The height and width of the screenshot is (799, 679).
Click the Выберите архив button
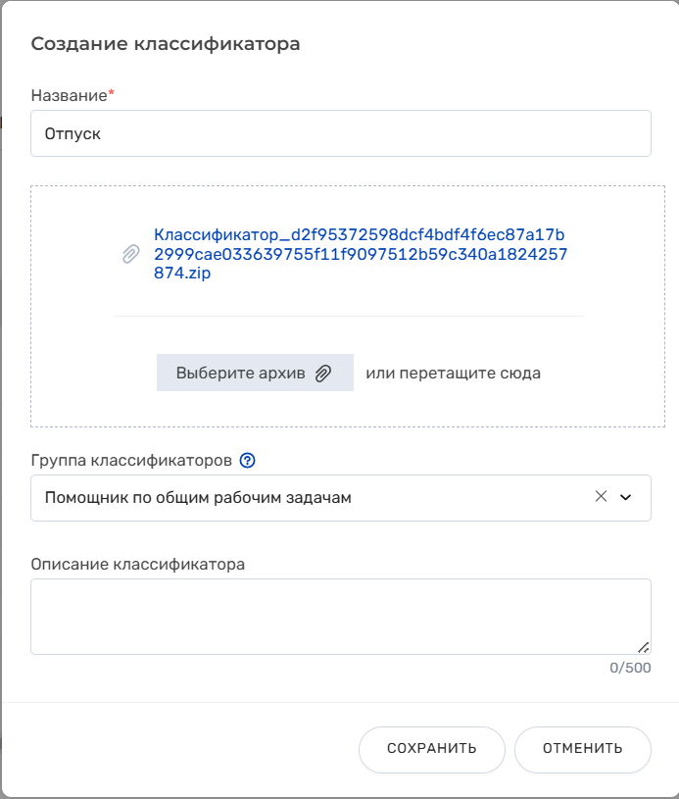255,373
